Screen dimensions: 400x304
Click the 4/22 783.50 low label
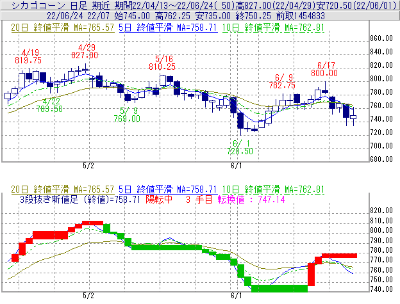tap(49, 105)
